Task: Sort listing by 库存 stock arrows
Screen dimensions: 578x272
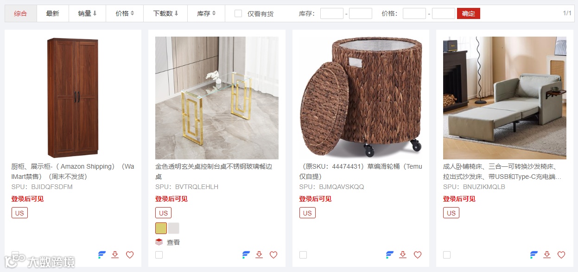Action: click(x=206, y=13)
